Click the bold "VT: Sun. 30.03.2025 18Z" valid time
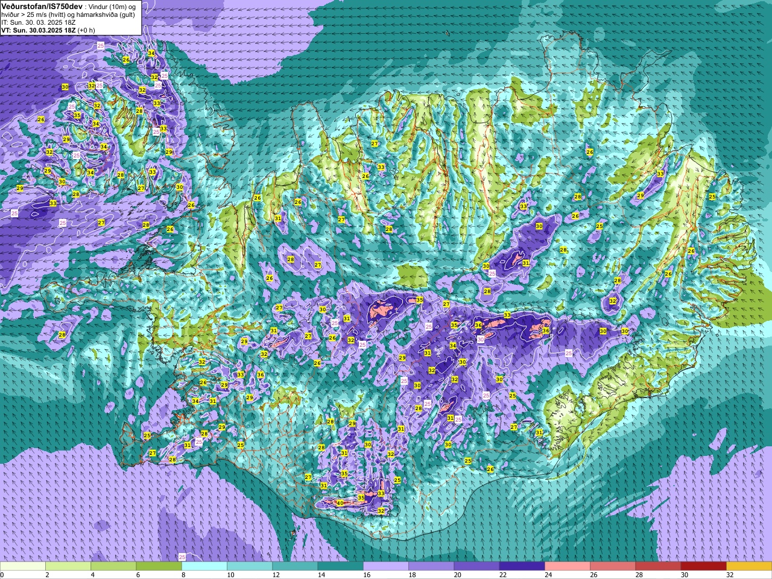 pos(38,30)
